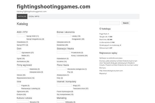Click the Search button
Image resolution: width=155 pixels, height=103 pixels.
[x=126, y=23]
